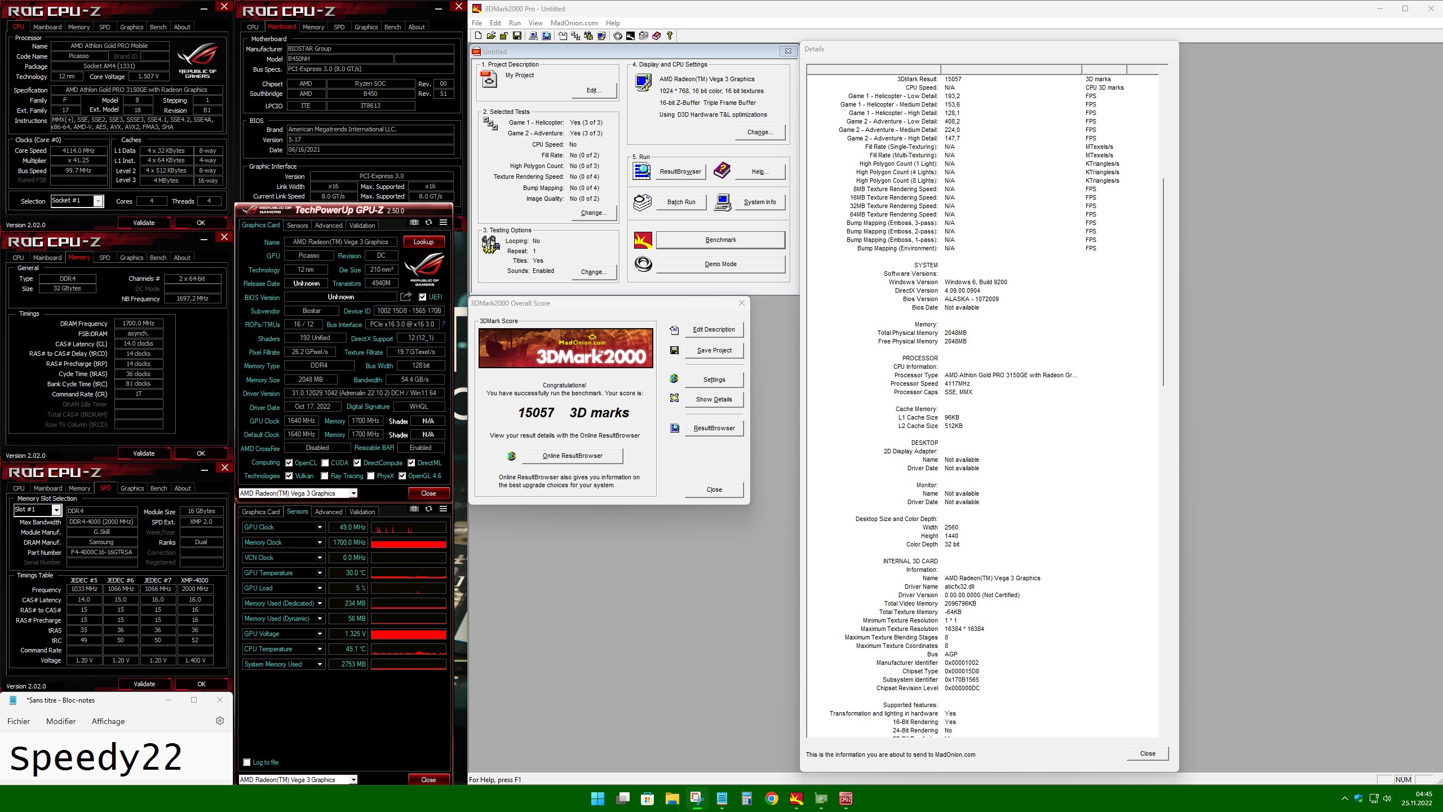1443x812 pixels.
Task: Click the Benchmark red splash icon in Run section
Action: click(643, 240)
